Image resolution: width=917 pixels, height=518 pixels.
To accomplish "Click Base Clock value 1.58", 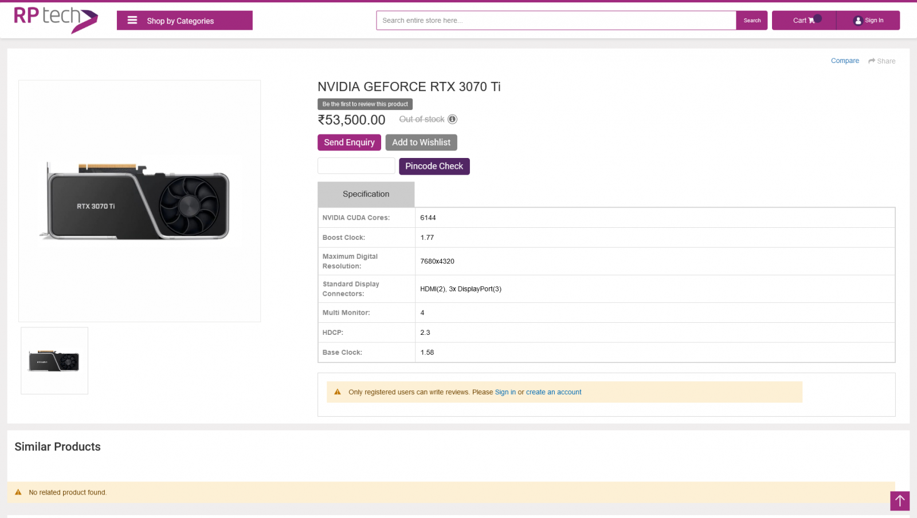I will click(427, 353).
